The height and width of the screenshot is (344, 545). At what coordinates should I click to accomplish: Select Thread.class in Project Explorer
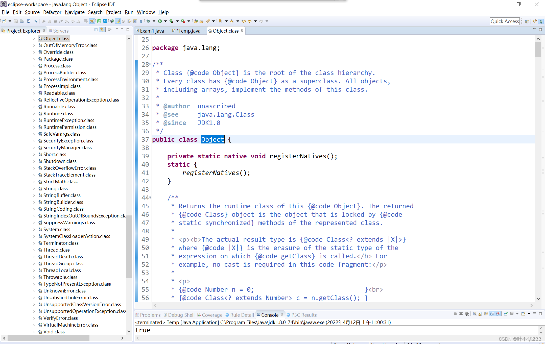[56, 250]
